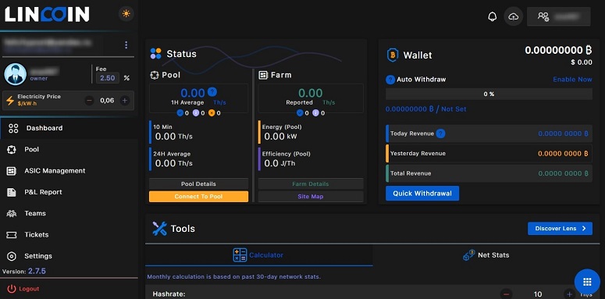The image size is (605, 299).
Task: Click the electricity lightning bolt icon
Action: (9, 101)
